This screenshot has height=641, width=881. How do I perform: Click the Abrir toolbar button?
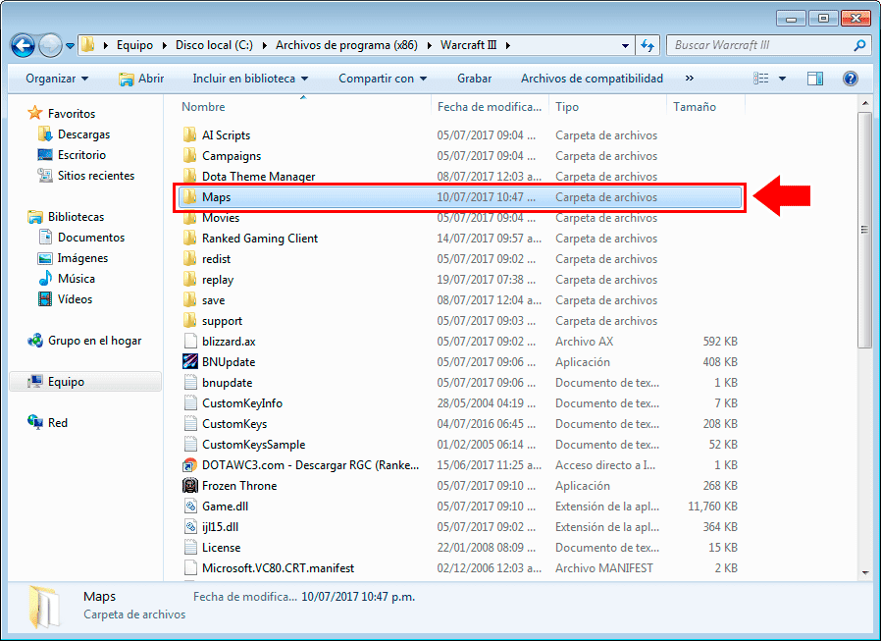click(141, 79)
